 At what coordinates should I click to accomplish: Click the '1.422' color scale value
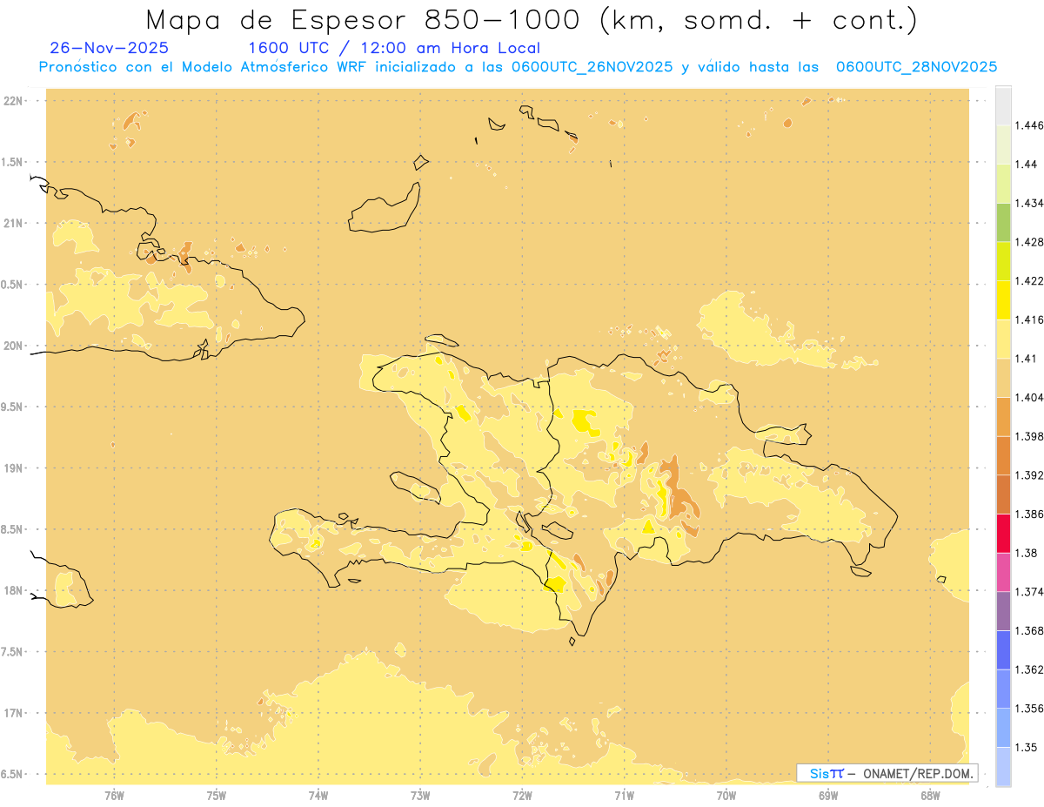pos(1029,280)
